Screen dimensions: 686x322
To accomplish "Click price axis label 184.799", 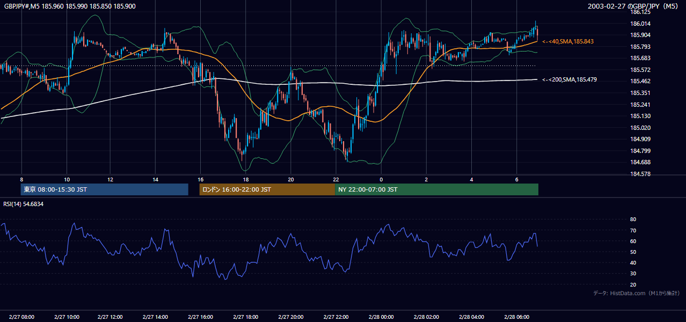I will [x=641, y=151].
